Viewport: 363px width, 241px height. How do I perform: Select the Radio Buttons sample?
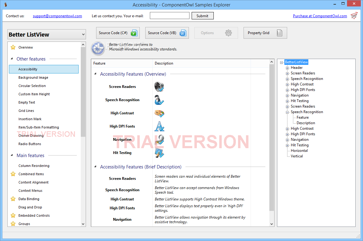[x=29, y=144]
